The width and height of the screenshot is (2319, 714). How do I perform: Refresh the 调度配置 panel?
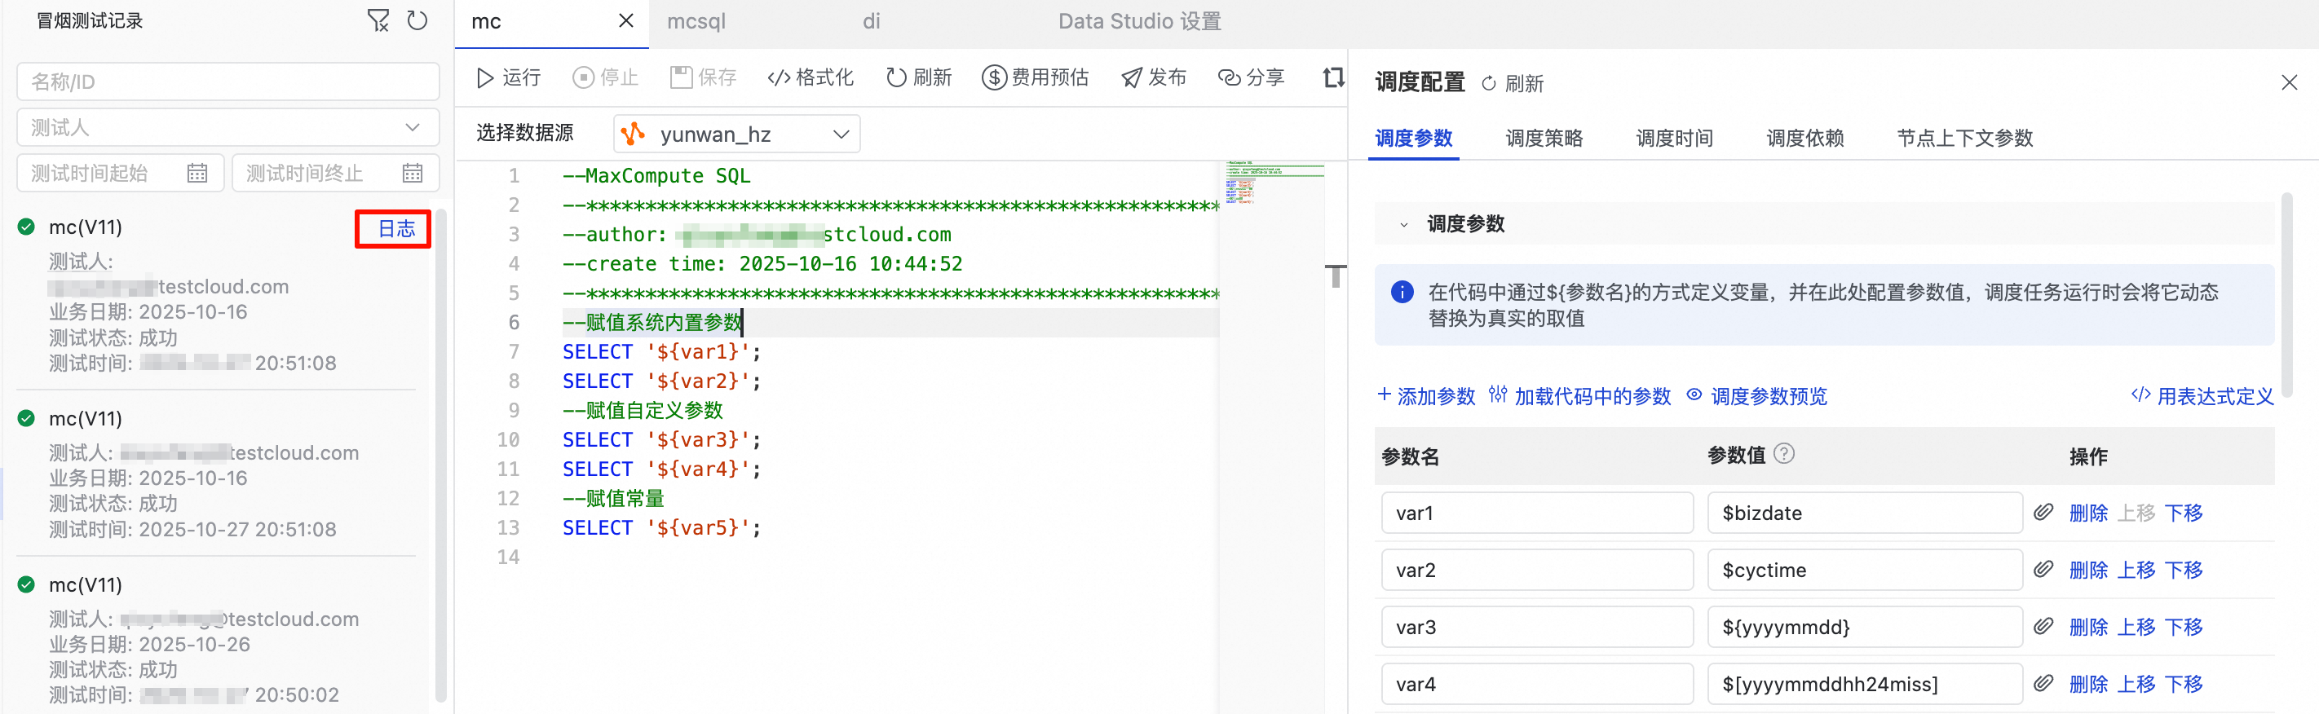pyautogui.click(x=1513, y=84)
